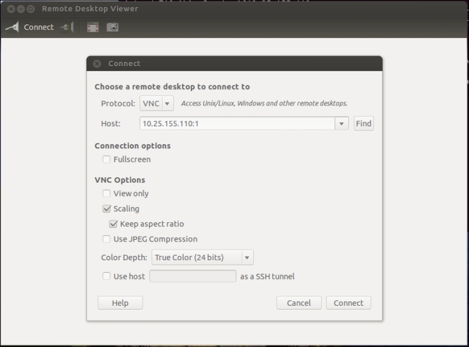Uncheck Keep aspect ratio
Image resolution: width=469 pixels, height=347 pixels.
(x=113, y=223)
